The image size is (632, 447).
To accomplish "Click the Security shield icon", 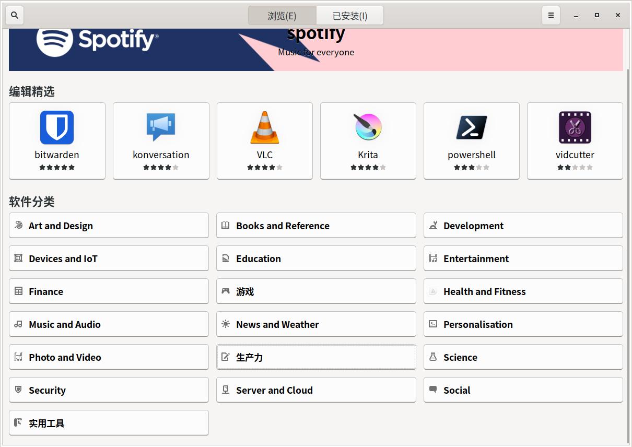I will 18,390.
